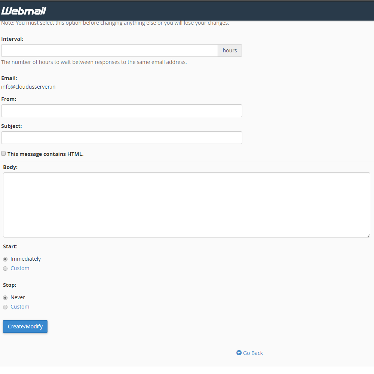
Task: Click the info@cloudusserver.in email text
Action: pyautogui.click(x=28, y=87)
